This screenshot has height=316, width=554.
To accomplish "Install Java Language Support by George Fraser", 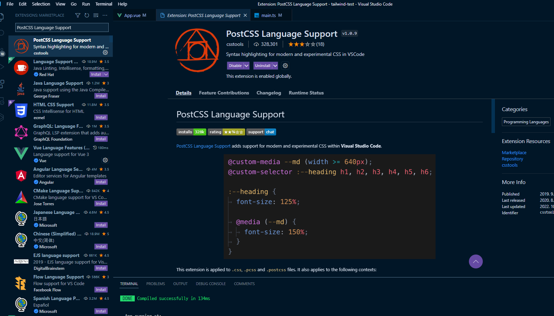I will (101, 96).
